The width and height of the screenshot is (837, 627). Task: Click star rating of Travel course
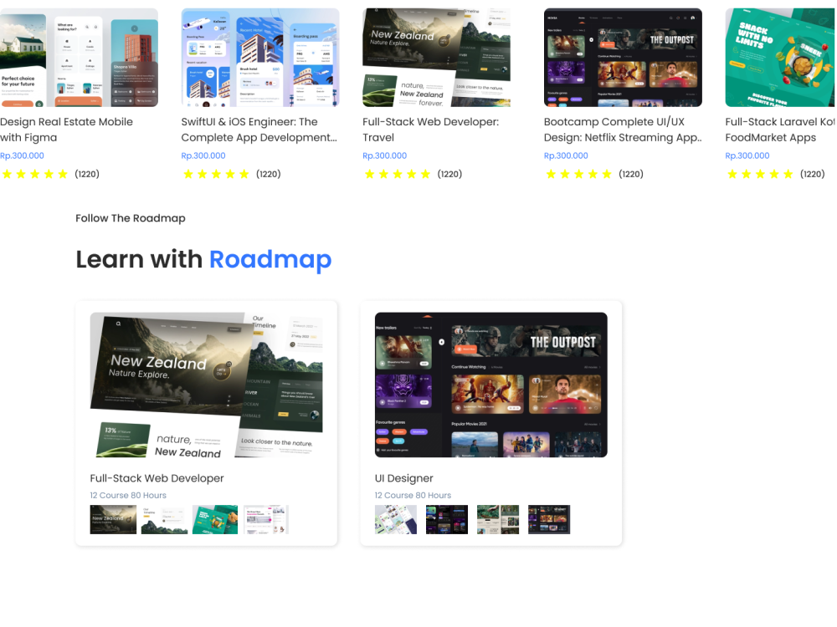pos(398,175)
